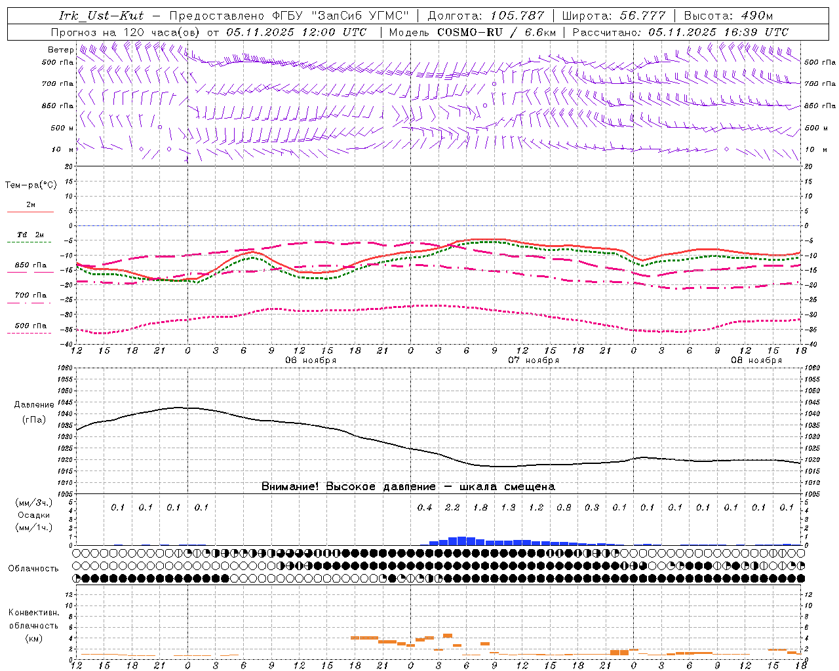Screen dimensions: 839x671
Task: Select the Давление pressure panel label
Action: click(33, 405)
